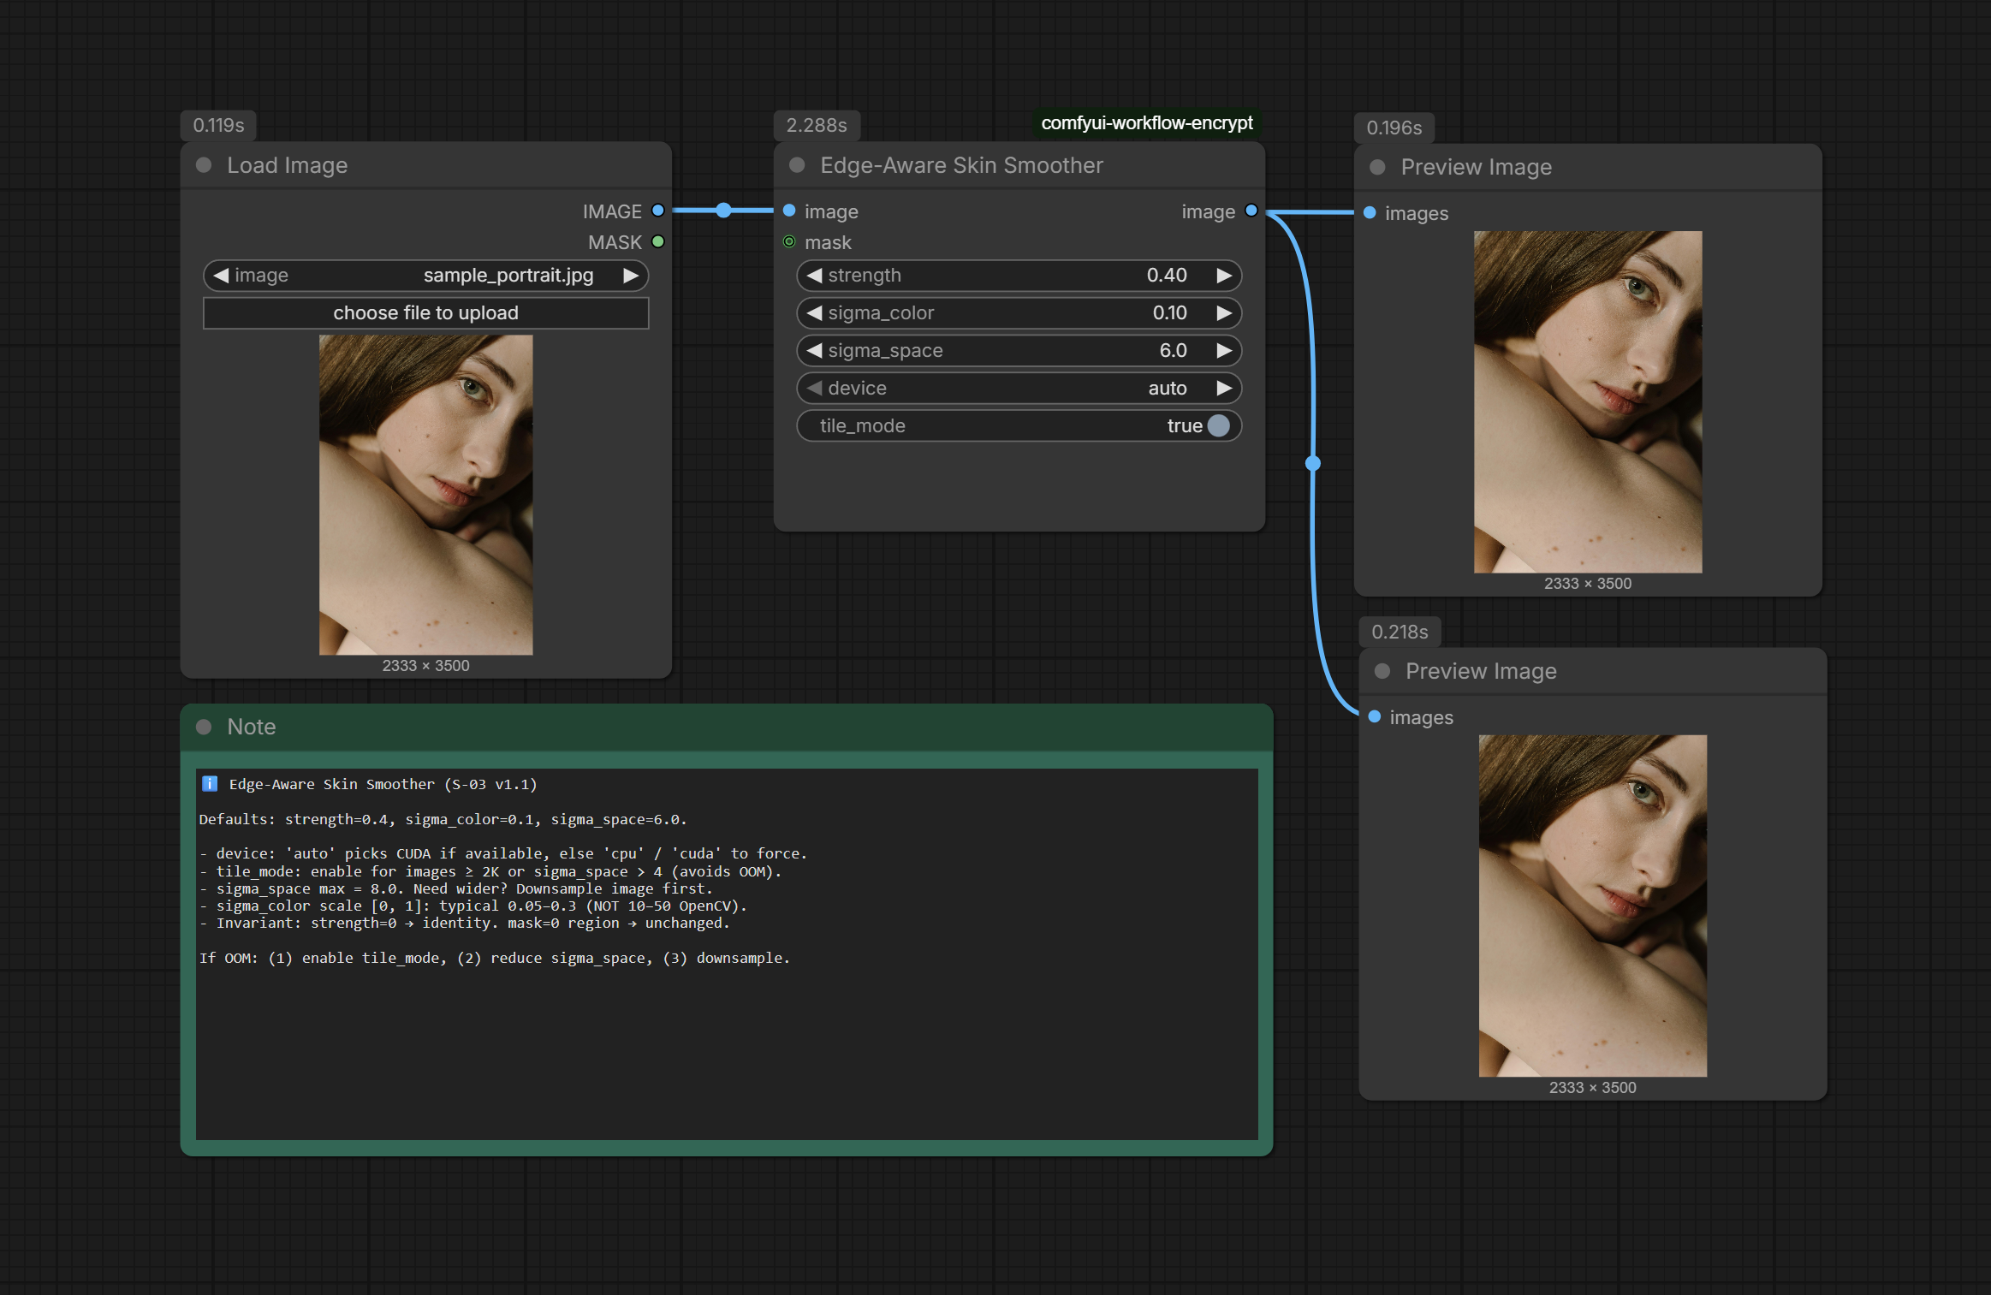Switch device option with right arrow
The width and height of the screenshot is (1991, 1295).
click(x=1224, y=389)
